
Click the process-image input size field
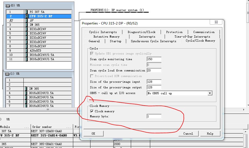(154, 82)
